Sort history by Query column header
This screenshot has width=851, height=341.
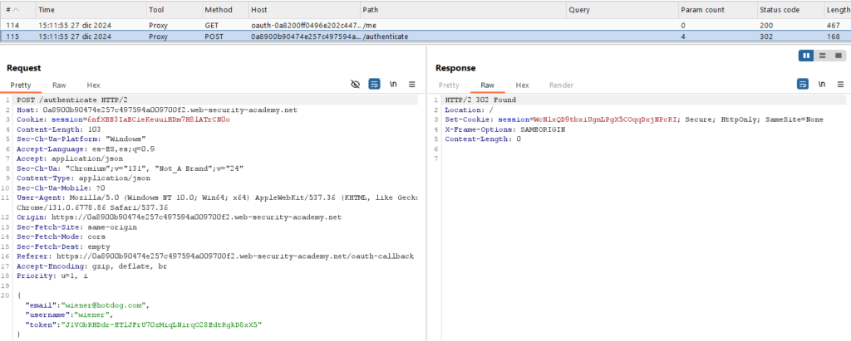pyautogui.click(x=623, y=10)
